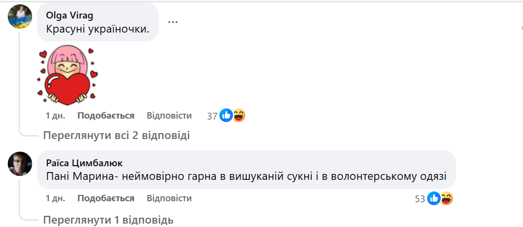
Task: Show who reacted via the 53 count
Action: point(420,199)
